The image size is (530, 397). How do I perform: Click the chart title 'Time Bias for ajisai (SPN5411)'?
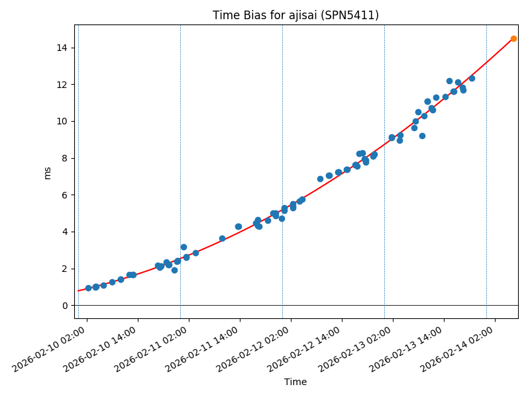[295, 15]
